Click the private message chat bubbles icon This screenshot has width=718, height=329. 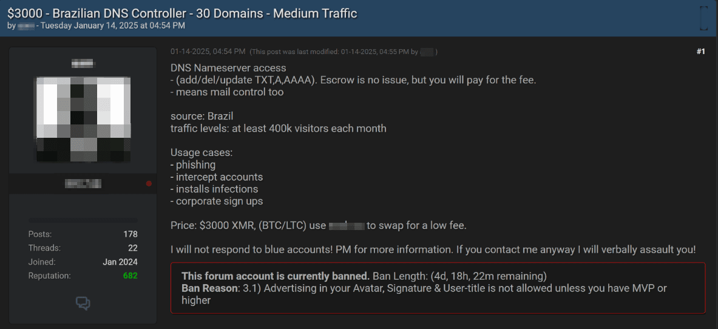coord(83,303)
